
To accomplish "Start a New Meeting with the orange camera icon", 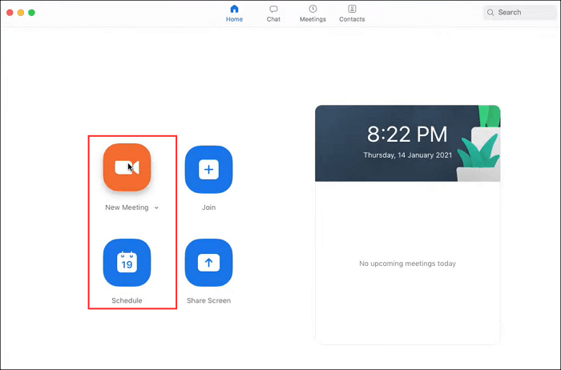I will [x=127, y=168].
